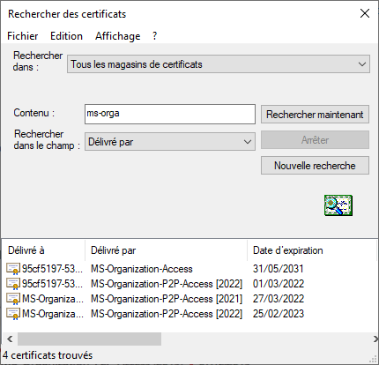Screen dimensions: 379x365
Task: Open the ? help menu
Action: point(155,36)
